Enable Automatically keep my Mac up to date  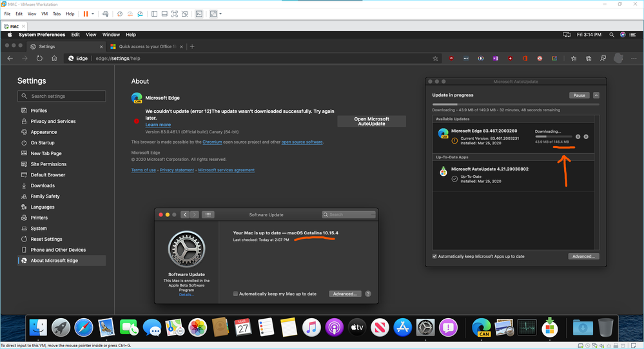(235, 294)
